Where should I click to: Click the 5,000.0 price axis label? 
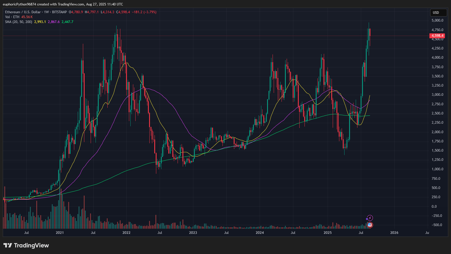coord(437,20)
